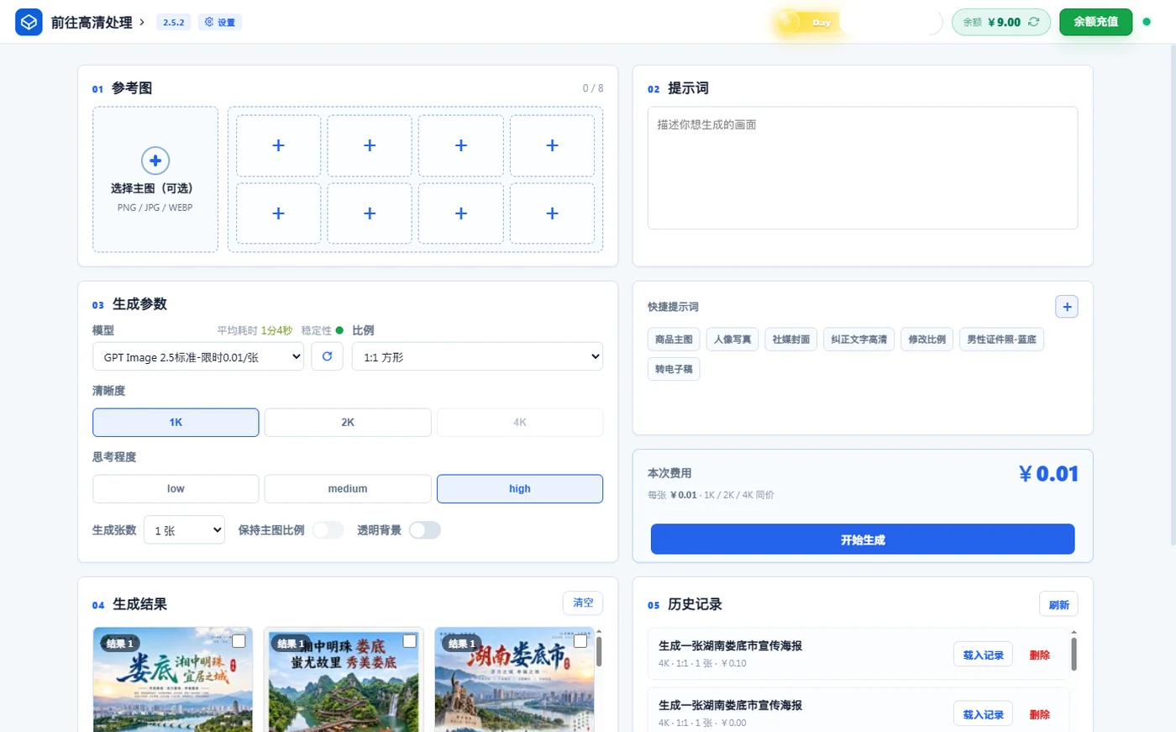Open settings via the gear 设置 button
The width and height of the screenshot is (1176, 732).
(x=220, y=22)
